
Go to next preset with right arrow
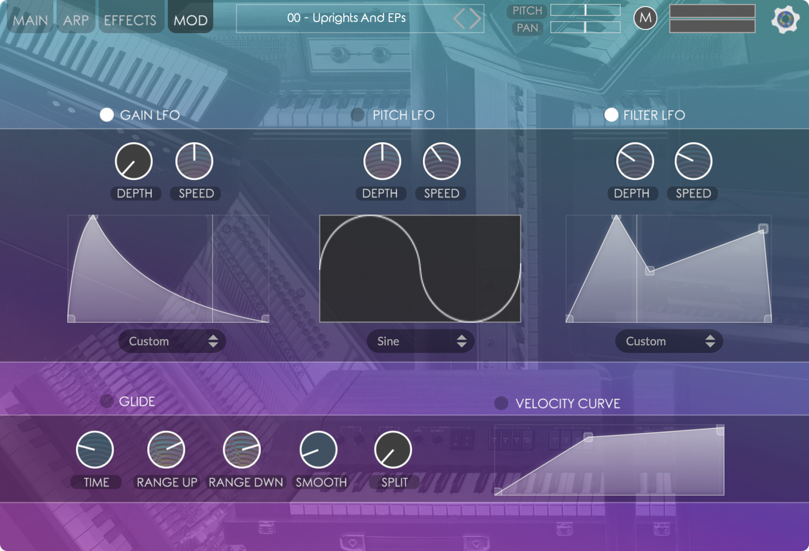tap(476, 19)
